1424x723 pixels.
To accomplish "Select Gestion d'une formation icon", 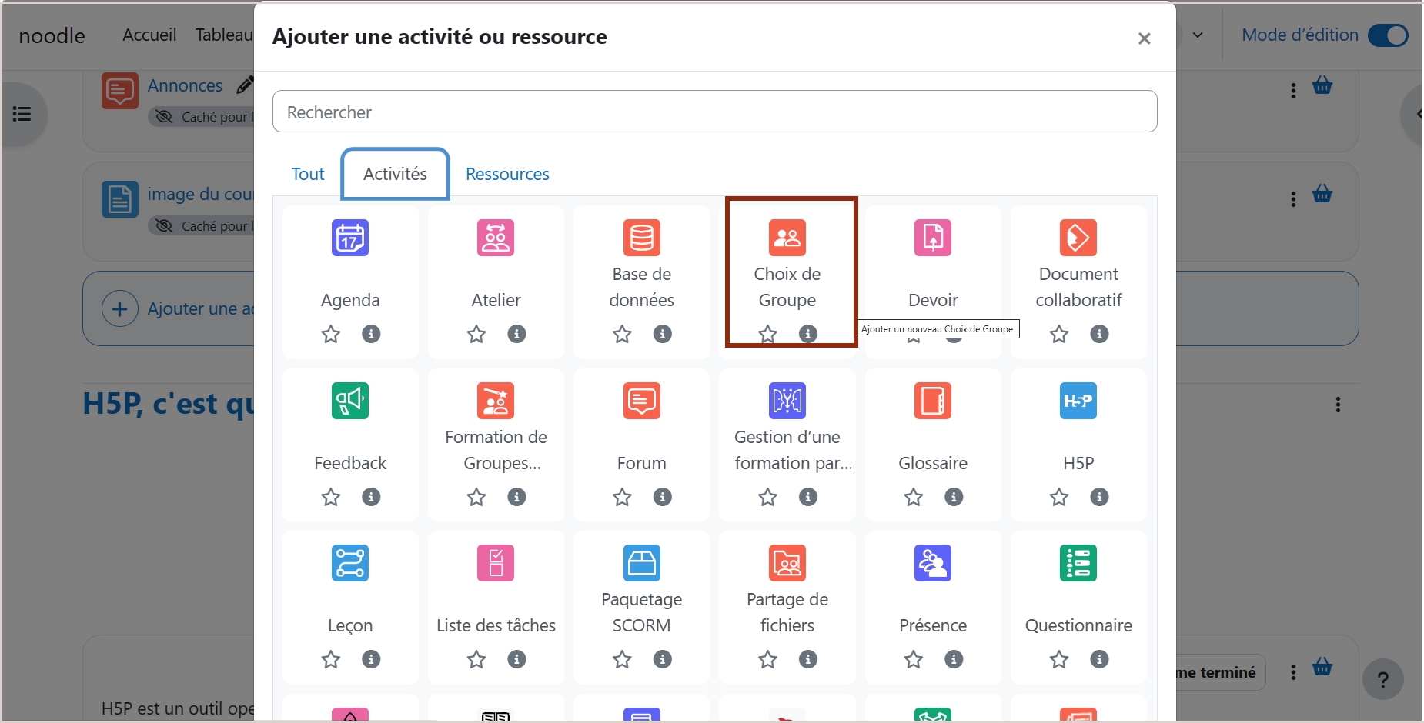I will pos(787,401).
